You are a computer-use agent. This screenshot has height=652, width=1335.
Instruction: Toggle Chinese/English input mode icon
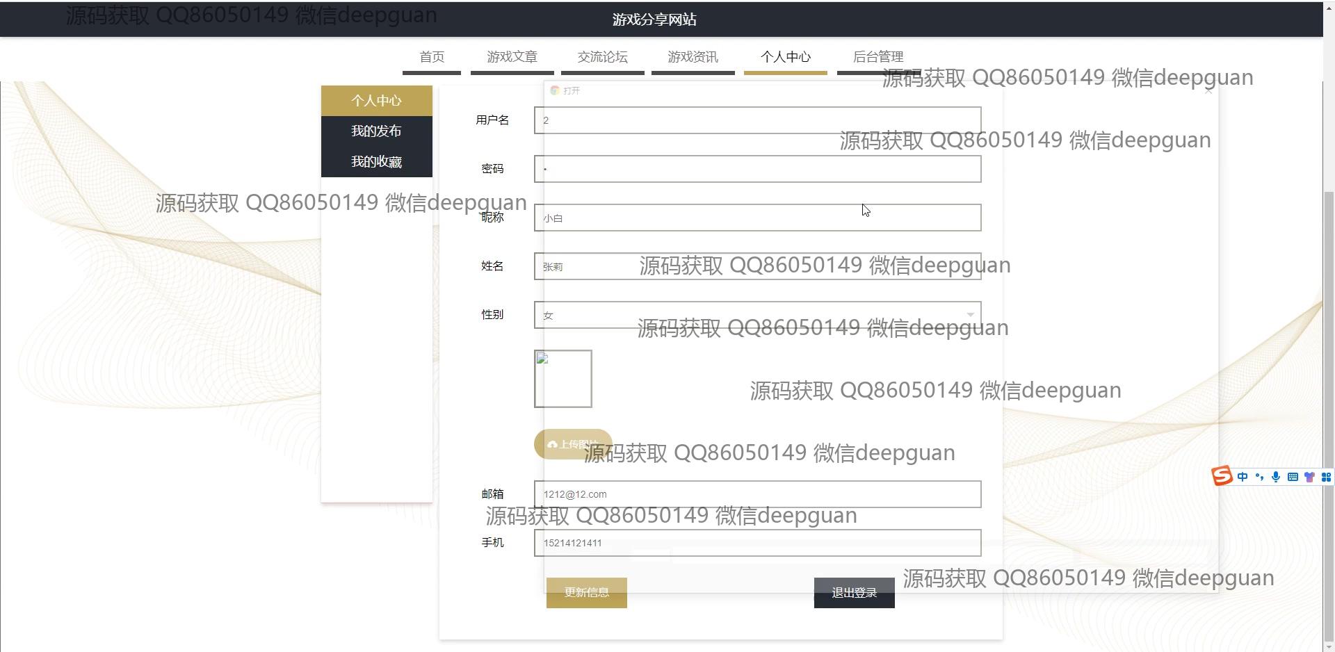point(1243,477)
